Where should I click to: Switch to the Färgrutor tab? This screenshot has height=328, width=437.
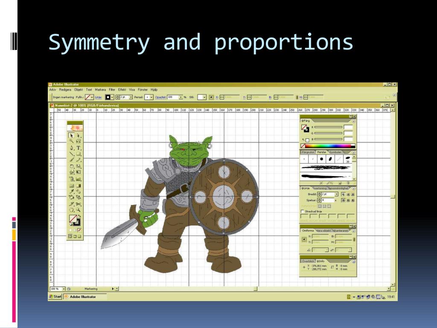coord(308,152)
